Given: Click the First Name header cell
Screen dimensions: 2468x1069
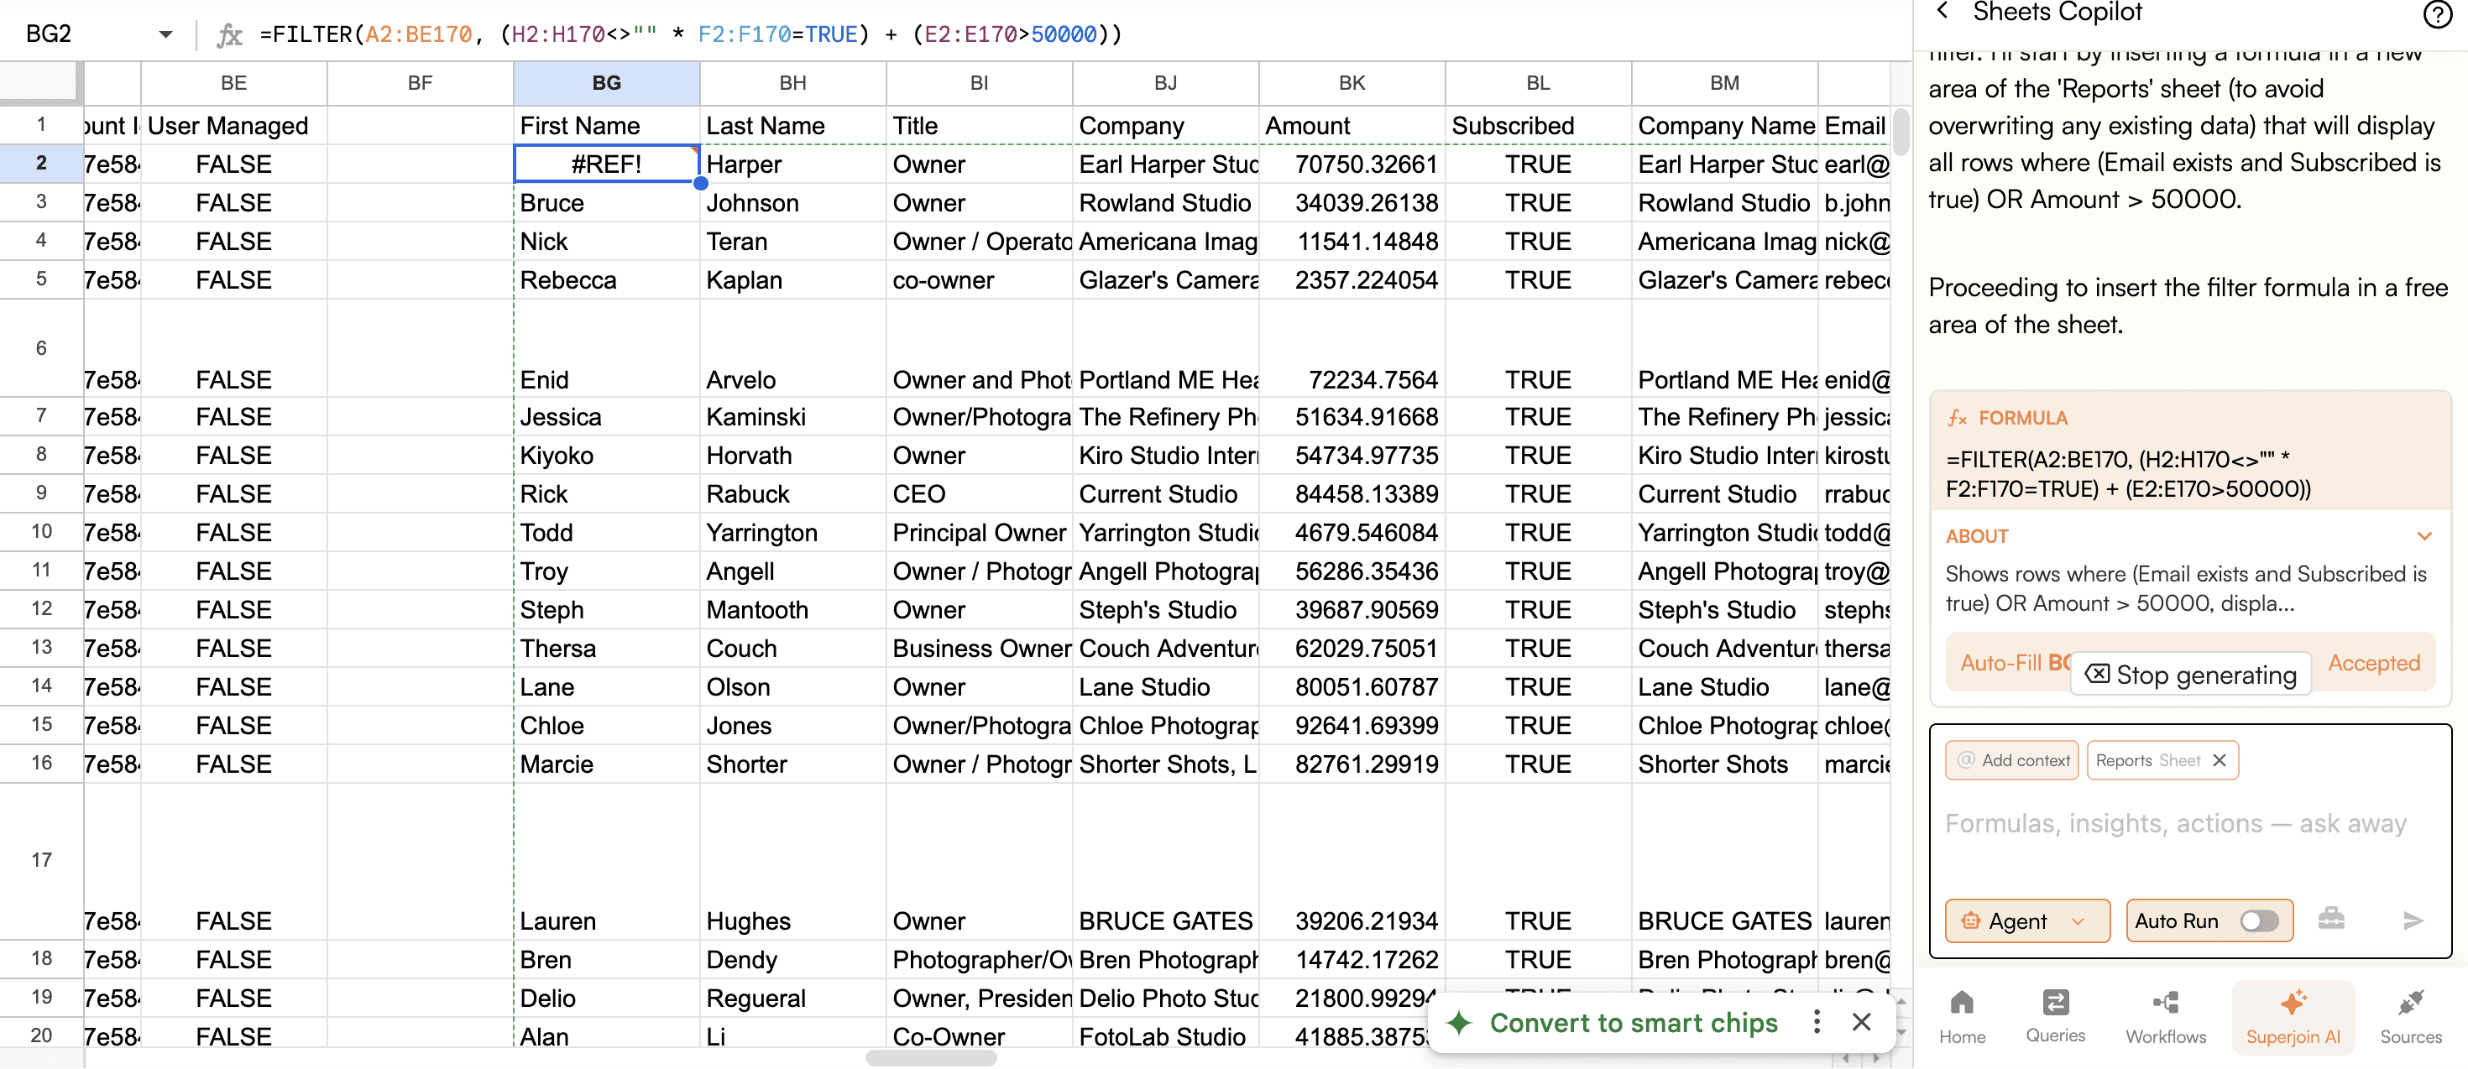Looking at the screenshot, I should 606,126.
